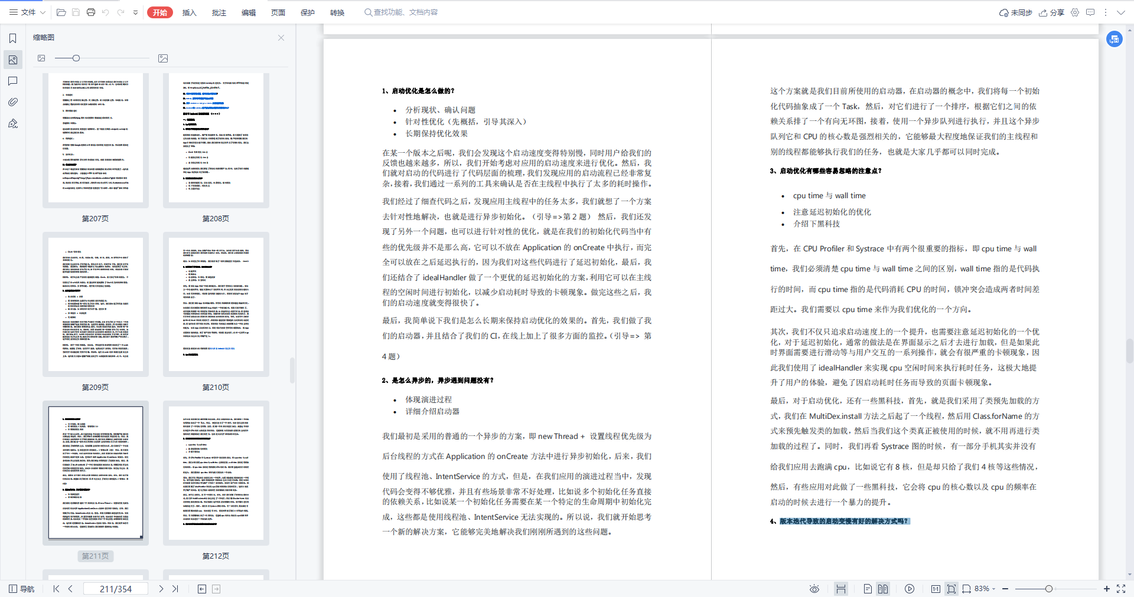Open the 83% zoom dropdown
Image resolution: width=1134 pixels, height=597 pixels.
click(985, 589)
